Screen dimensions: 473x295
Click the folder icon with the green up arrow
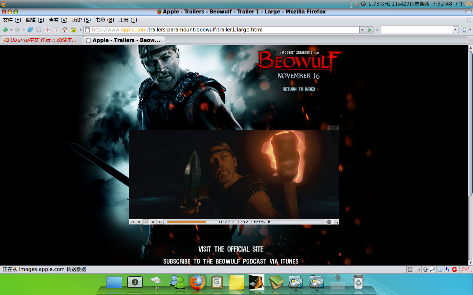(x=74, y=30)
